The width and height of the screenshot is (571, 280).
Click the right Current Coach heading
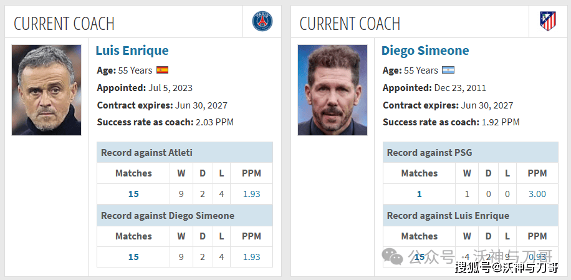pos(350,24)
